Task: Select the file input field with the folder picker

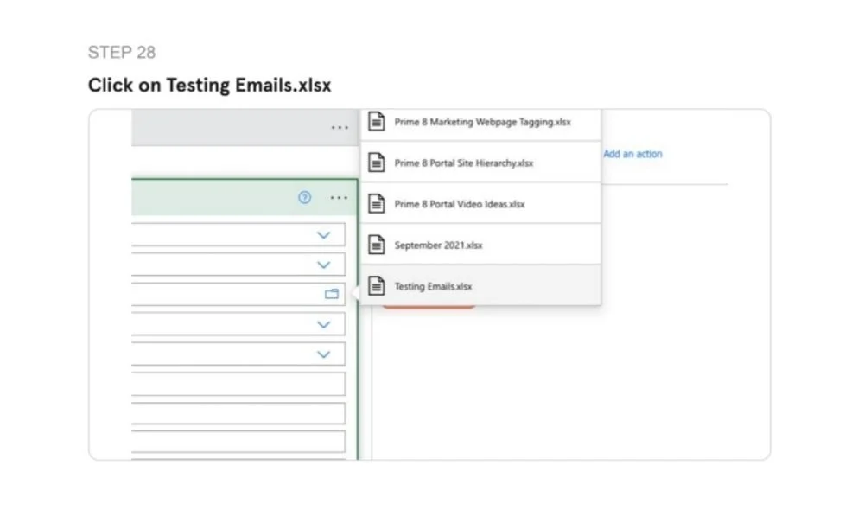Action: pos(242,293)
